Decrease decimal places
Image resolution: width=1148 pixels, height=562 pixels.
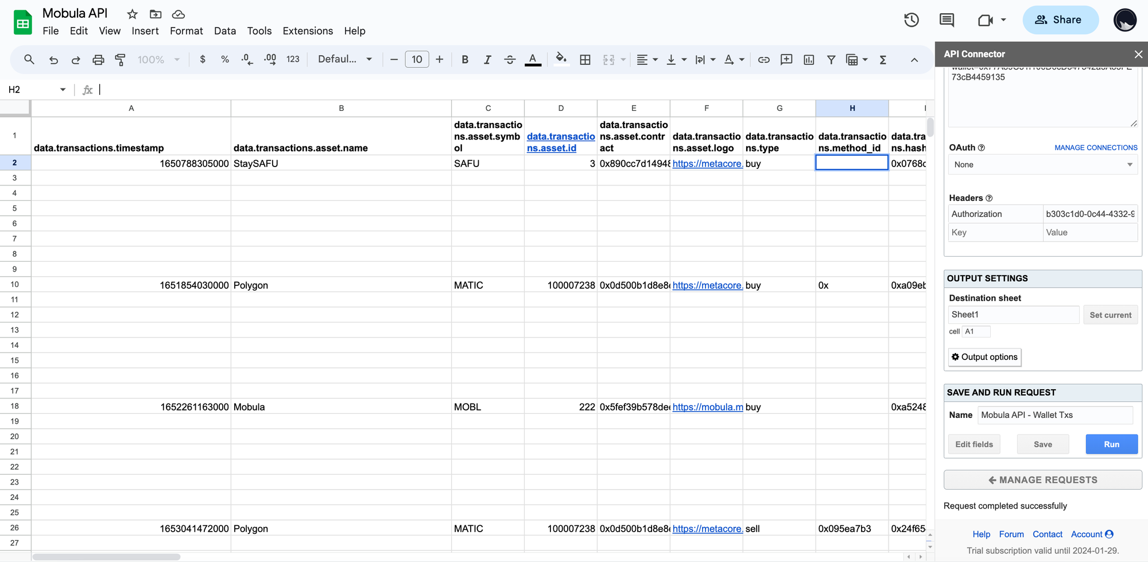(247, 59)
